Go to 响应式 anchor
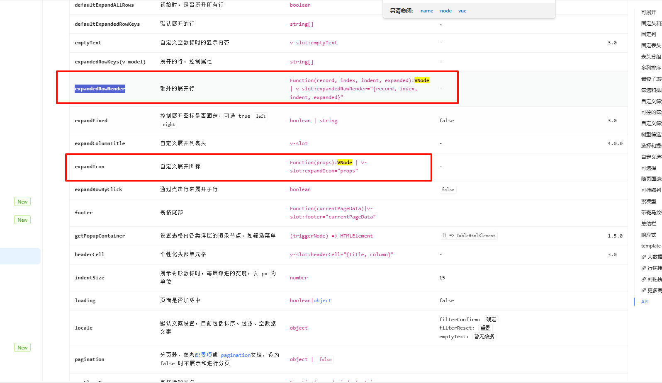 point(649,235)
